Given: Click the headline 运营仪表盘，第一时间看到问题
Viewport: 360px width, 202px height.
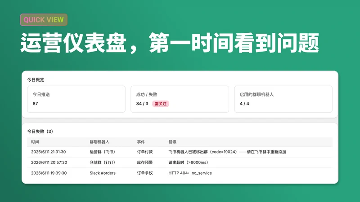Looking at the screenshot, I should coord(170,43).
